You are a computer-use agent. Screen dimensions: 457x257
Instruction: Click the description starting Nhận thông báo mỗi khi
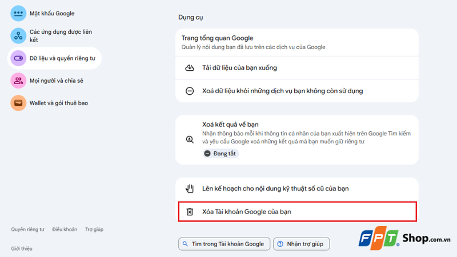[306, 138]
